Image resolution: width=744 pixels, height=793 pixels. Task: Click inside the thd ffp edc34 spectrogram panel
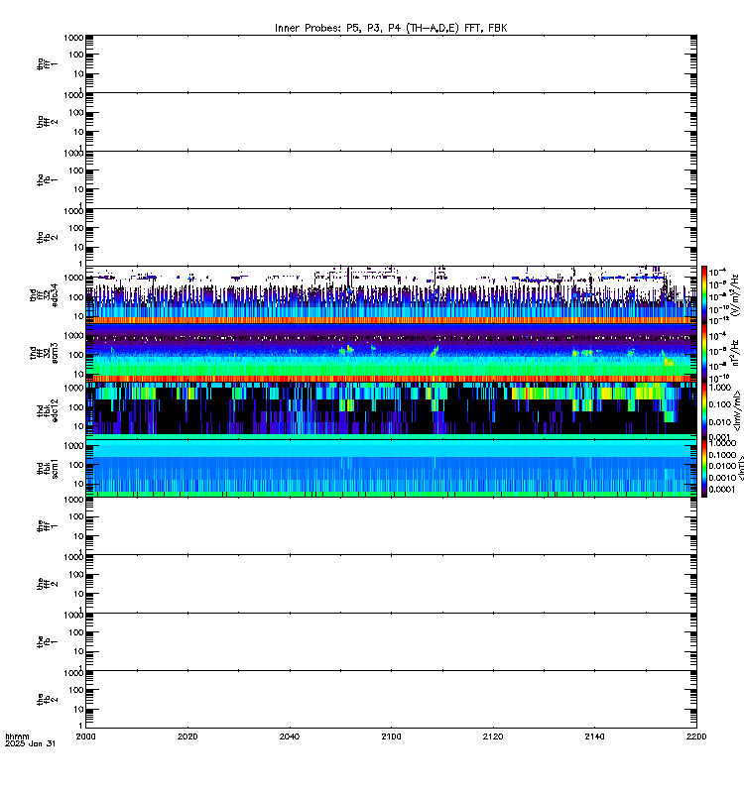[x=391, y=294]
